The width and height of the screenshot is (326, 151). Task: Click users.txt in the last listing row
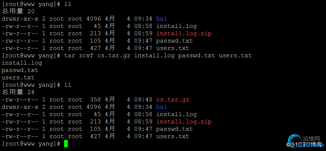pos(173,136)
